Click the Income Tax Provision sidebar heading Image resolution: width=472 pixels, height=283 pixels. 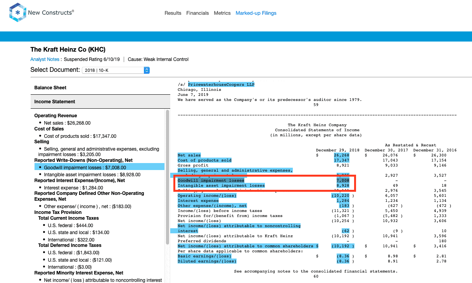click(x=58, y=212)
